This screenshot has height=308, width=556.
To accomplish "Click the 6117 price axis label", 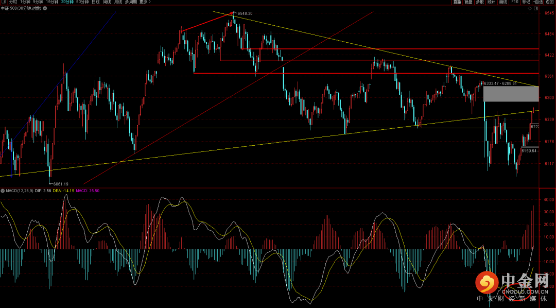I will coord(549,164).
